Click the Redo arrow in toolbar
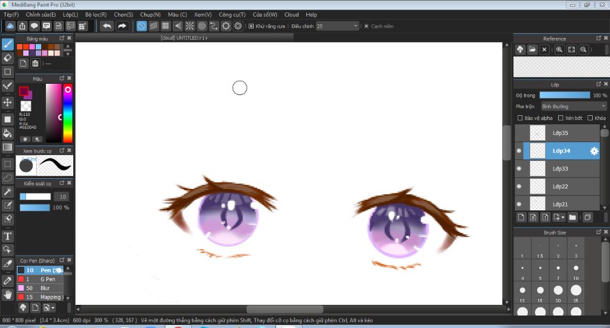 tap(122, 26)
